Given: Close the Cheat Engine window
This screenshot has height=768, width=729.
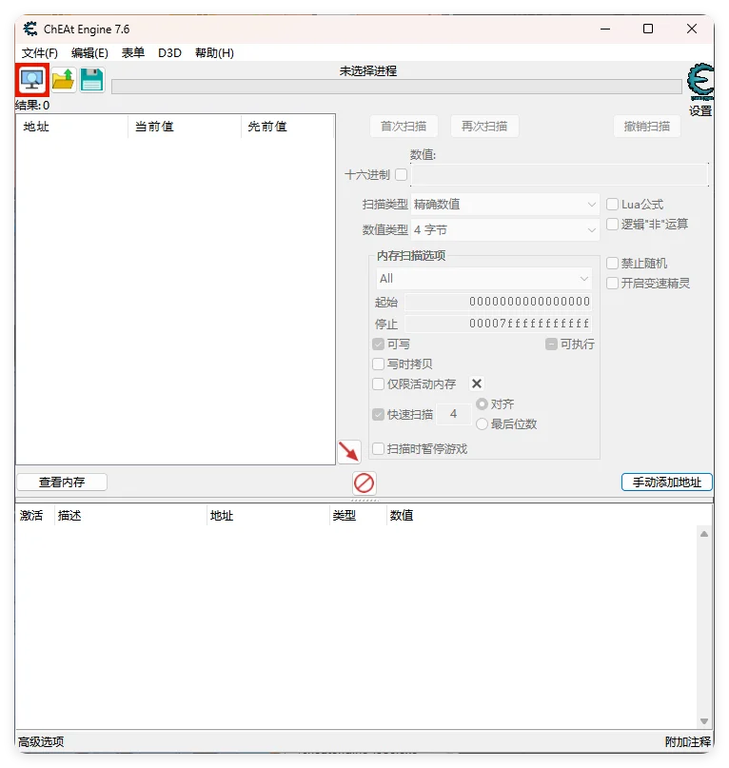Looking at the screenshot, I should (x=692, y=29).
